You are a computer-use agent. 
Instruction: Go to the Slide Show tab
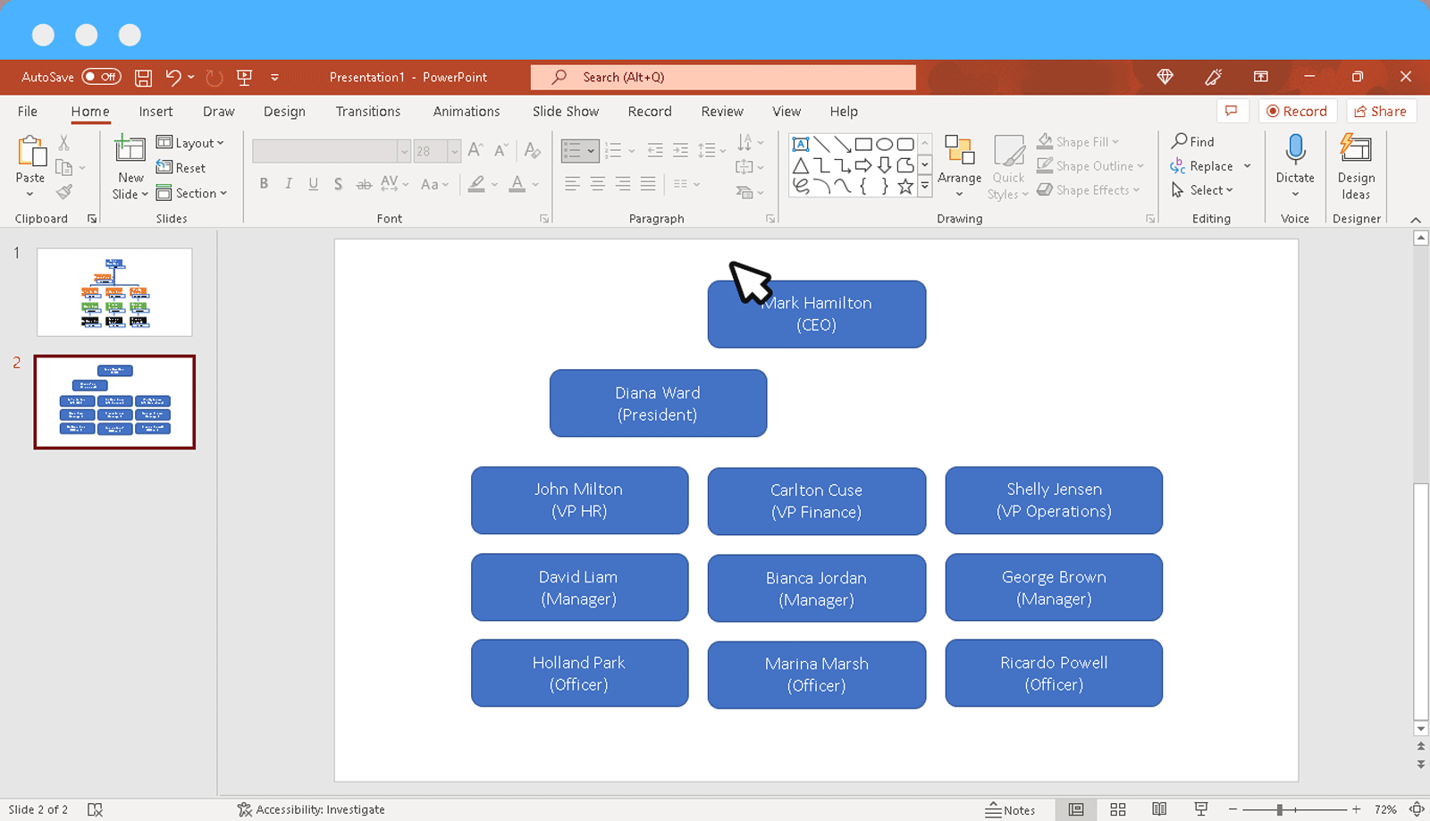tap(566, 112)
